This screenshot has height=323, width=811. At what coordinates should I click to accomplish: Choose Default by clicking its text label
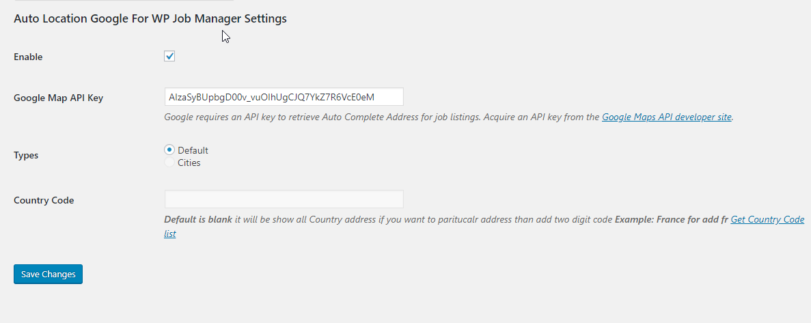193,150
